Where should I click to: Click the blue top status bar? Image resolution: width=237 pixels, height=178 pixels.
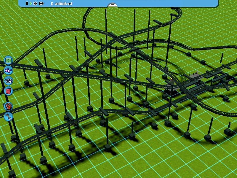(x=163, y=3)
